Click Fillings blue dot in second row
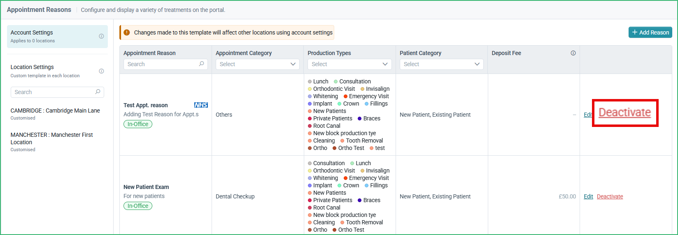 pyautogui.click(x=366, y=186)
